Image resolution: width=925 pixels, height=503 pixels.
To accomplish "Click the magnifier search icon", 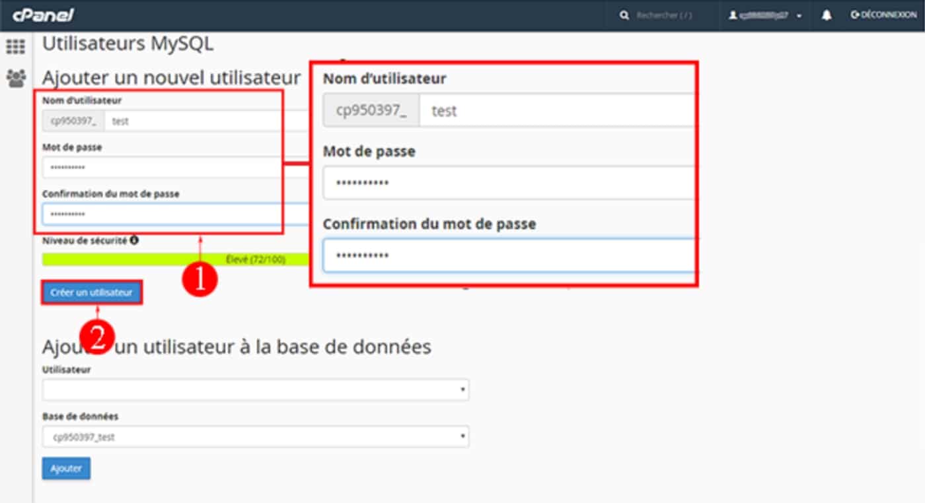I will 624,15.
